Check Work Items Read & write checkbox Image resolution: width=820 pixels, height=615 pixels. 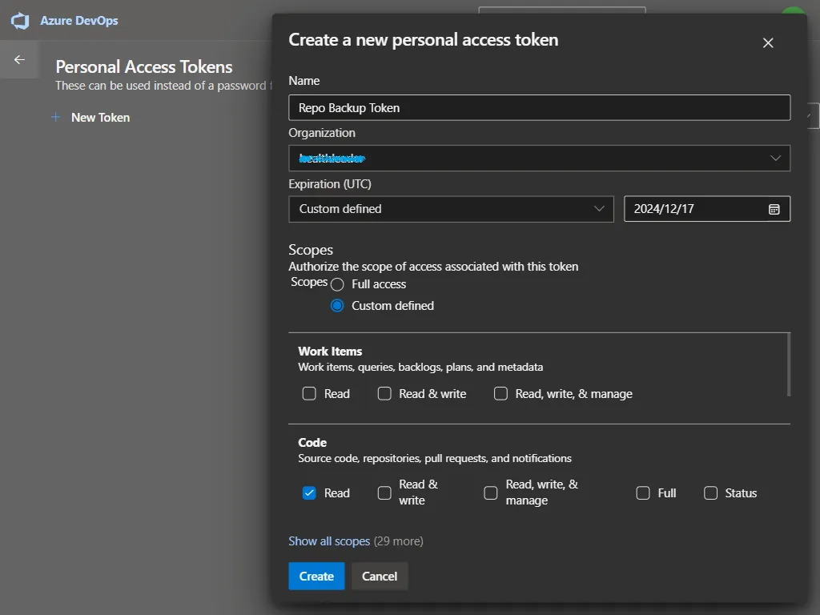384,393
